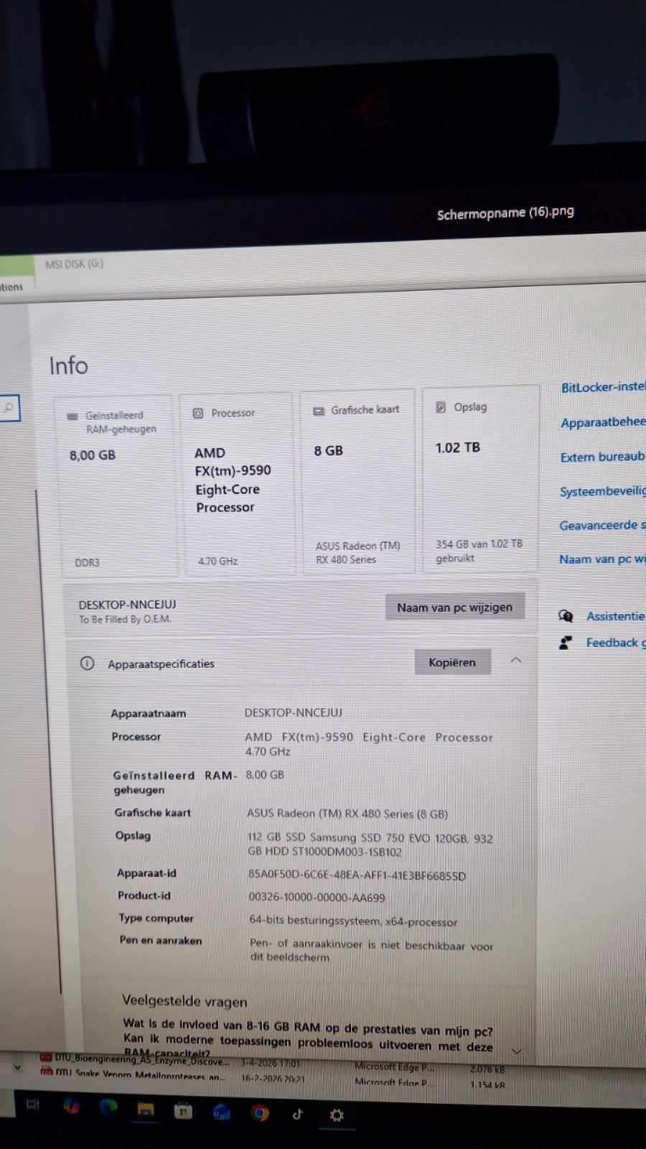Screen dimensions: 646x1149
Task: Click Naam van pc wijzigen sidebar link
Action: 601,559
